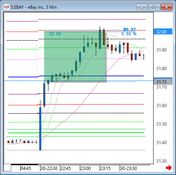The width and height of the screenshot is (176, 175).
Task: Click the tall blue candle at 22:30
Action: click(40, 129)
